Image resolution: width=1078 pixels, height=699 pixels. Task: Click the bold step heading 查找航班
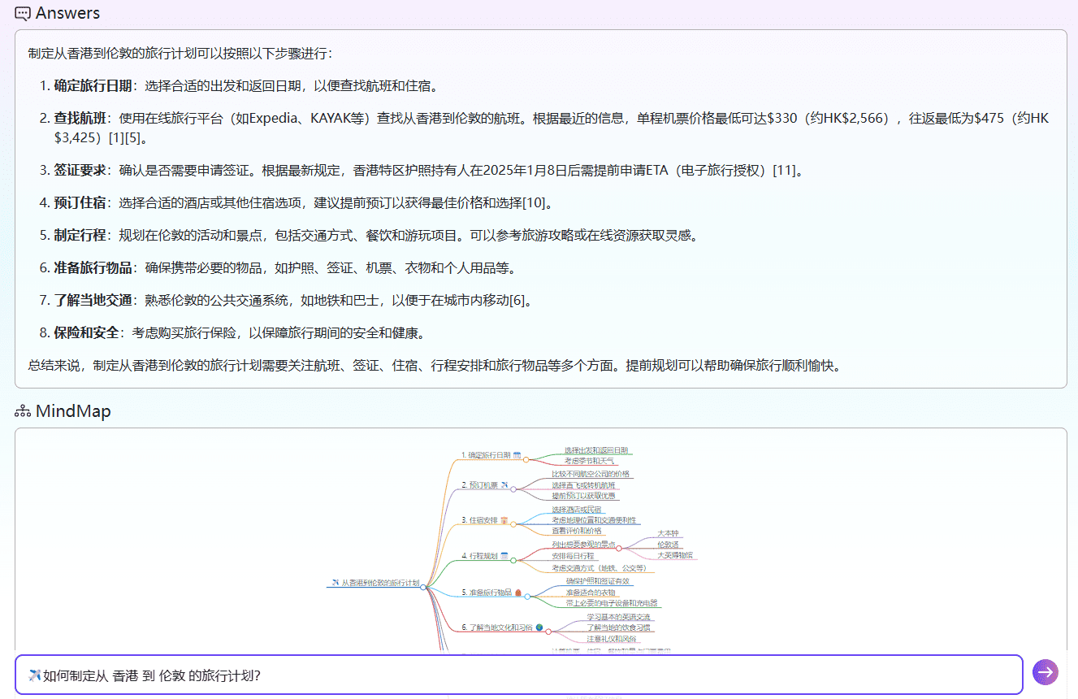pyautogui.click(x=80, y=119)
